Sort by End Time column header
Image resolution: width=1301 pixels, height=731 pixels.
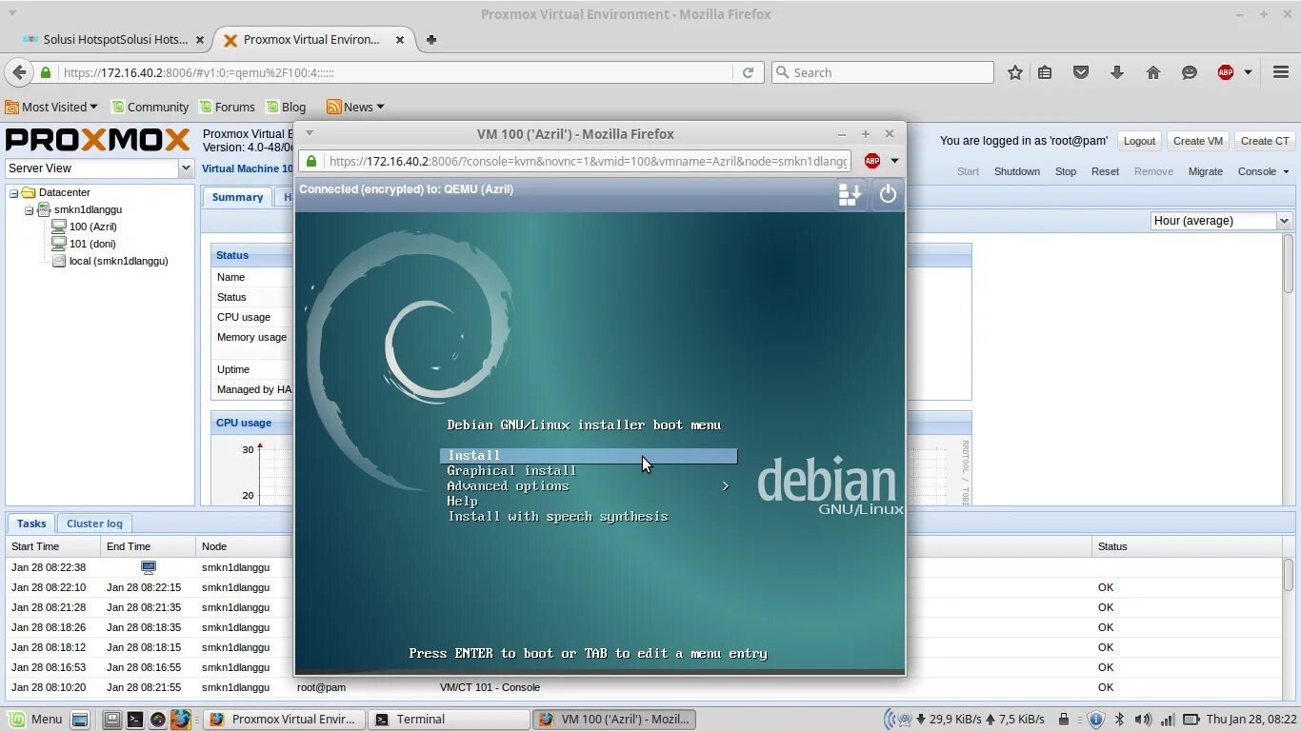[x=148, y=546]
